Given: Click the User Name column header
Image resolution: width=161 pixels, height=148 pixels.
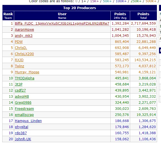Looking at the screenshot, I should [62, 15].
